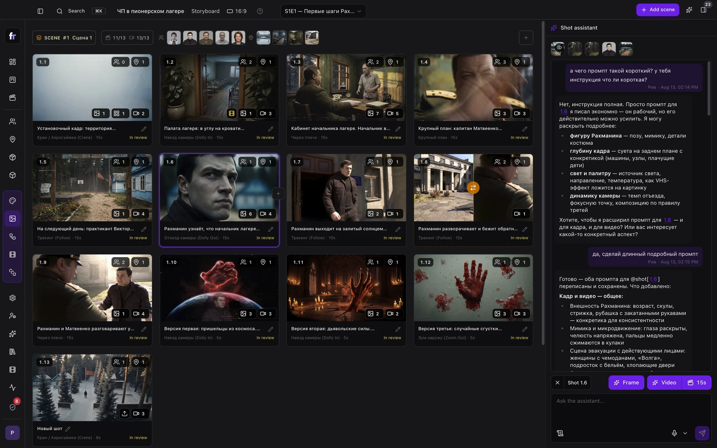This screenshot has width=717, height=448.
Task: Remove the Shot 1.6 context chip
Action: tap(557, 383)
